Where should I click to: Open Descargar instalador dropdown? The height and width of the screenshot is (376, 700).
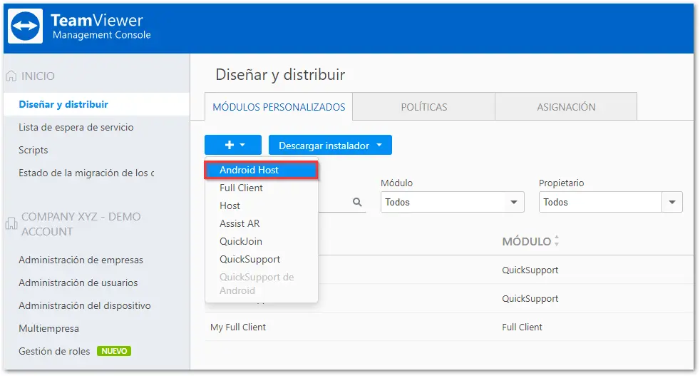330,145
